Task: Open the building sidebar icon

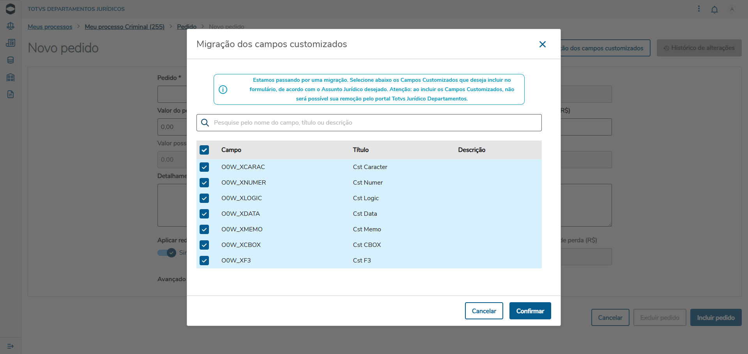Action: tap(11, 77)
